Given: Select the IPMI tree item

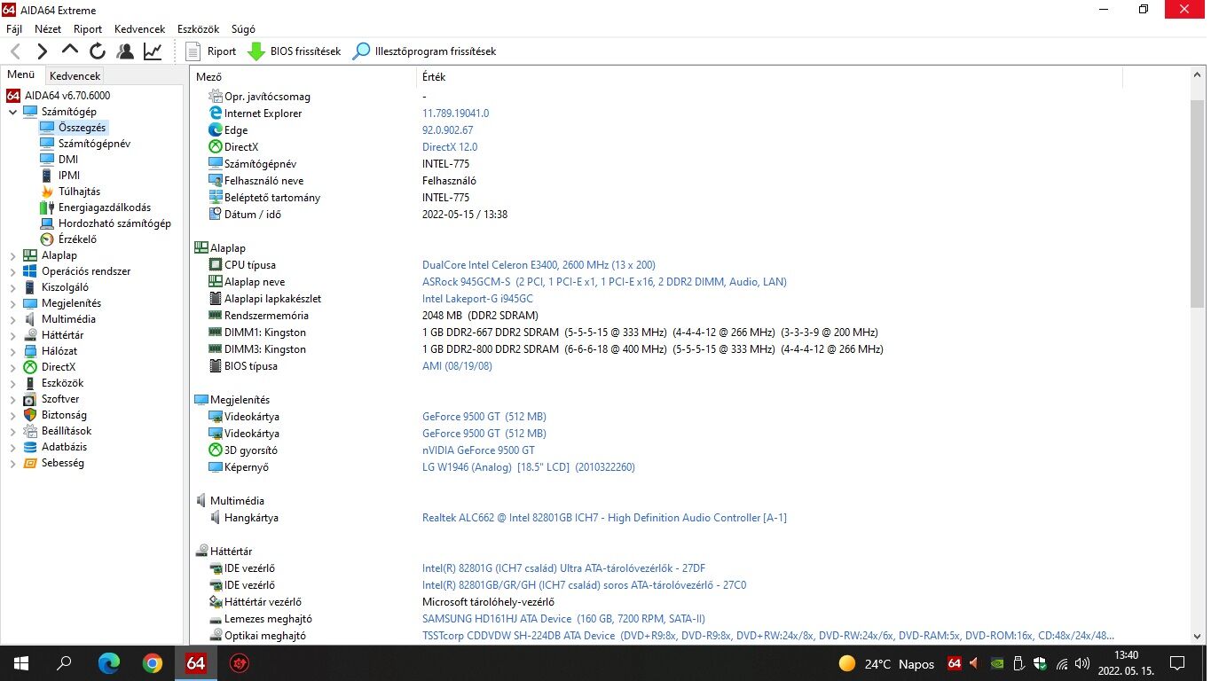Looking at the screenshot, I should (x=69, y=176).
